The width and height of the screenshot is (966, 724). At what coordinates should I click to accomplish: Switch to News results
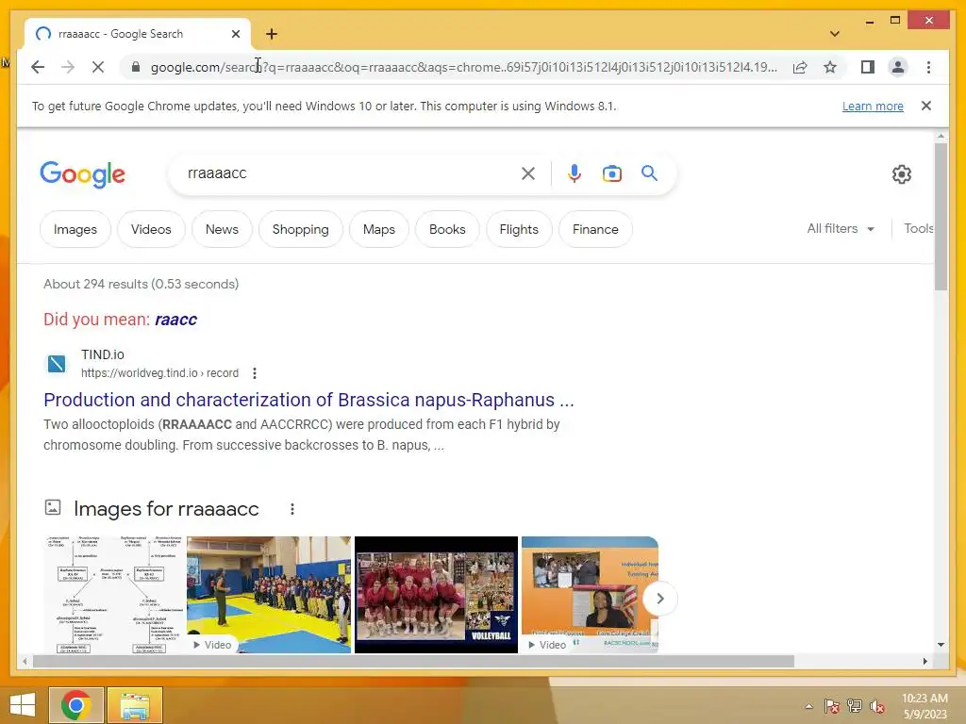[x=222, y=229]
